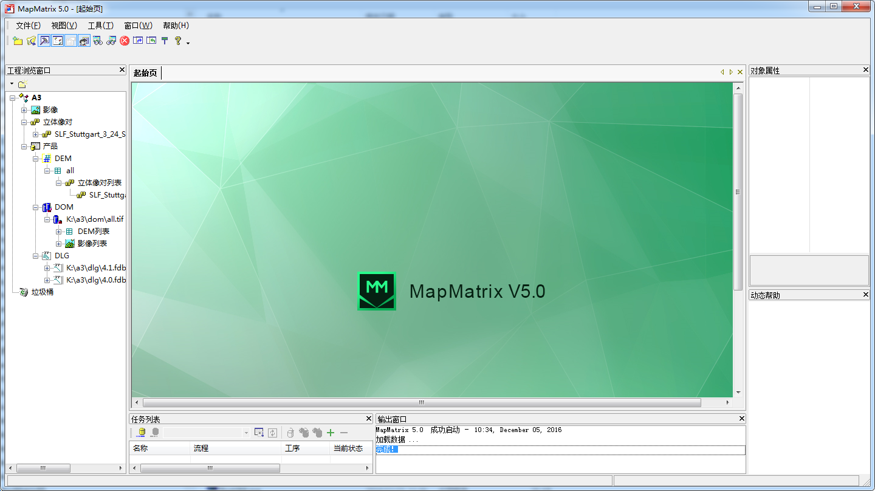Select the 起始页 tab
Screen dimensions: 875x491
(145, 73)
